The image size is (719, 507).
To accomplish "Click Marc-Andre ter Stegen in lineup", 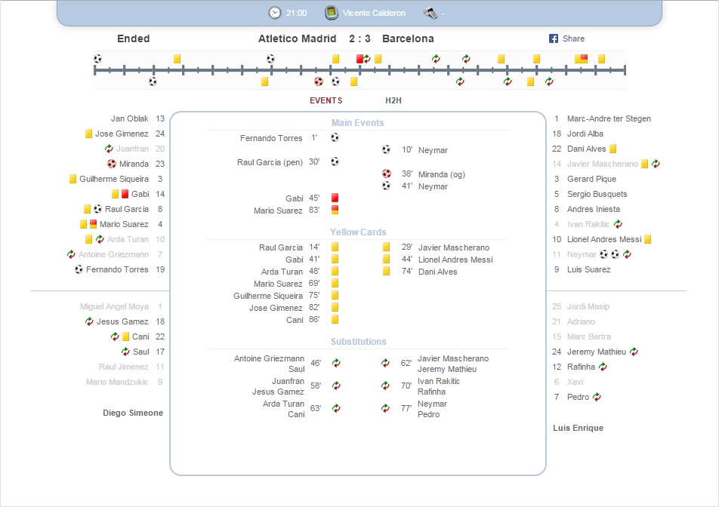I will pyautogui.click(x=609, y=118).
